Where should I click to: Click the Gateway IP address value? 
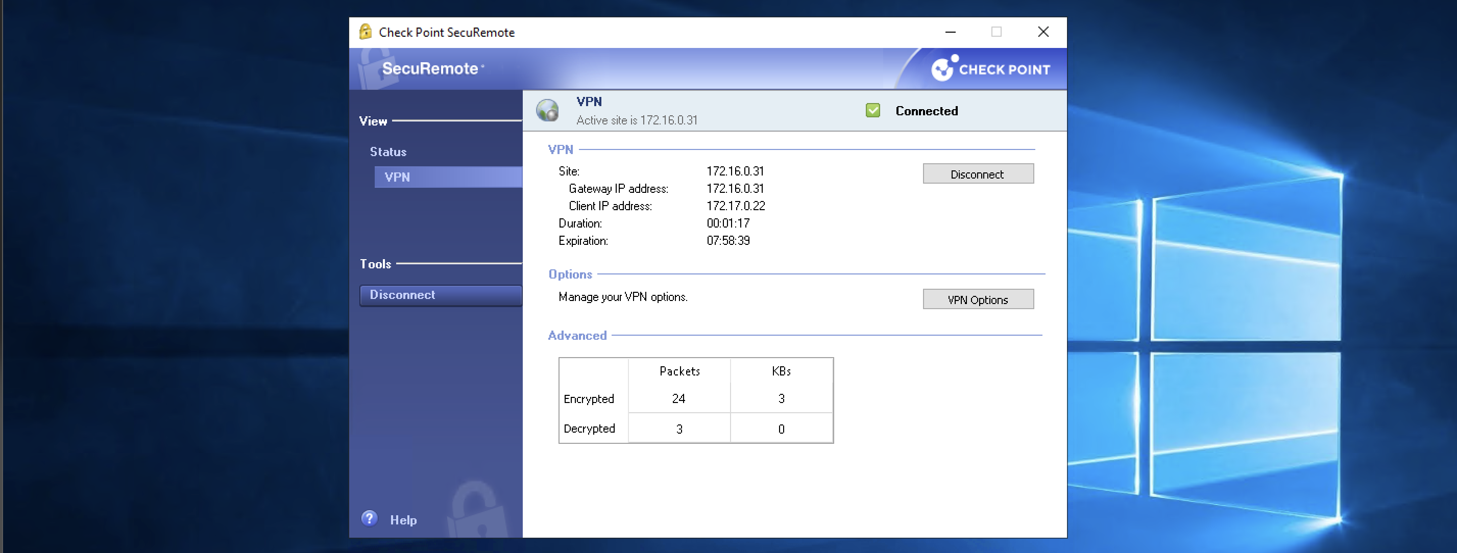[735, 188]
